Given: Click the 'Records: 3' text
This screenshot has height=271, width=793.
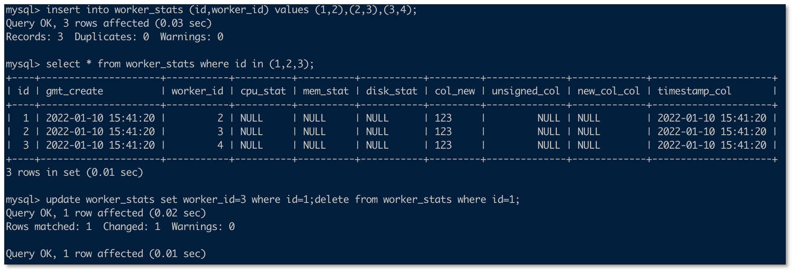Looking at the screenshot, I should tap(35, 37).
